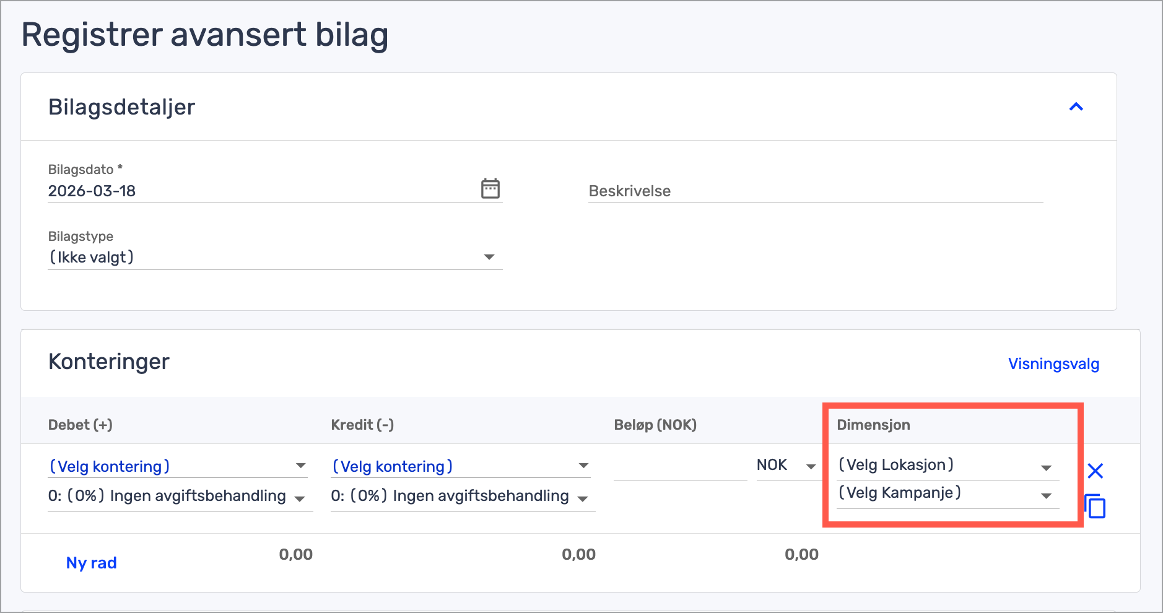Open the Bilagstype dropdown
Screen dimensions: 1163x613
pyautogui.click(x=274, y=257)
